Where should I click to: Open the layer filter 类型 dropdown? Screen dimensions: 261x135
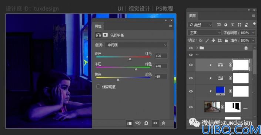[200, 25]
